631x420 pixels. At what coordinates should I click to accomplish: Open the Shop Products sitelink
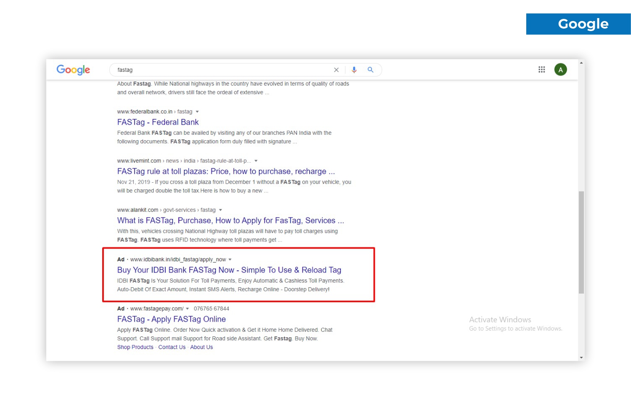135,347
